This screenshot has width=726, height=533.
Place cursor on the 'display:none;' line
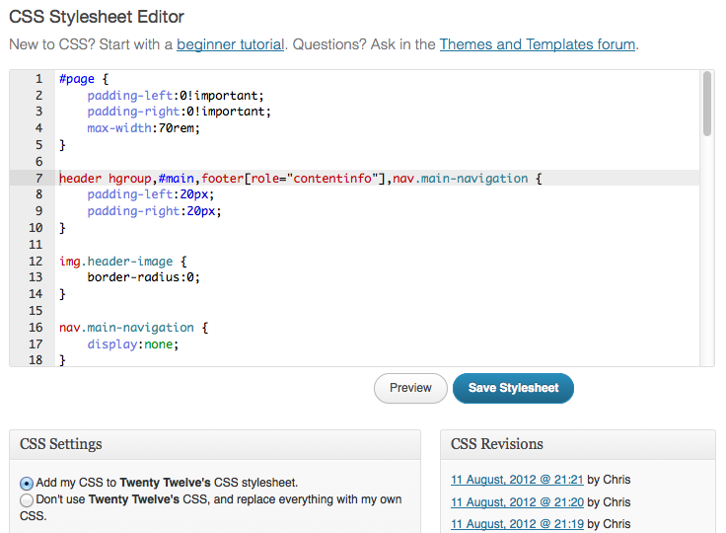point(133,344)
